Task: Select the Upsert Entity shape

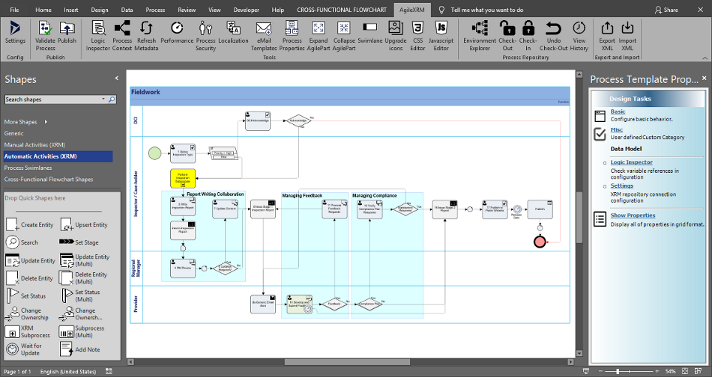Action: click(x=84, y=224)
